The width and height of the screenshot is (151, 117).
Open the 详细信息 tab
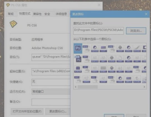[61, 14]
